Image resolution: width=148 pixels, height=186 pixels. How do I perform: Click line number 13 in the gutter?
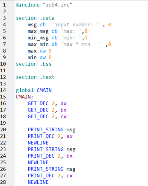click(3, 84)
